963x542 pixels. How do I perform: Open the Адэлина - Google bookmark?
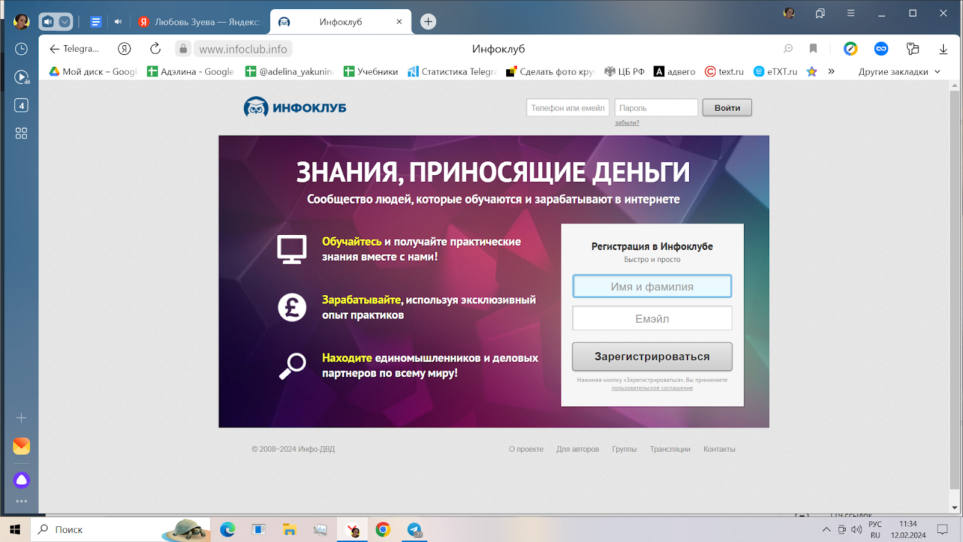pyautogui.click(x=191, y=72)
